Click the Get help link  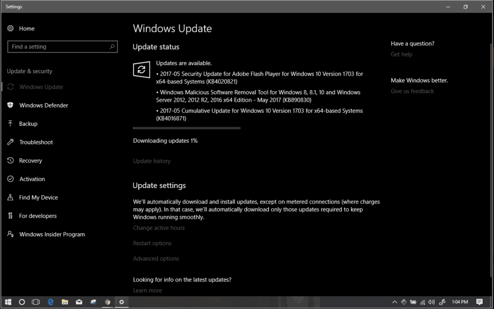(x=401, y=54)
